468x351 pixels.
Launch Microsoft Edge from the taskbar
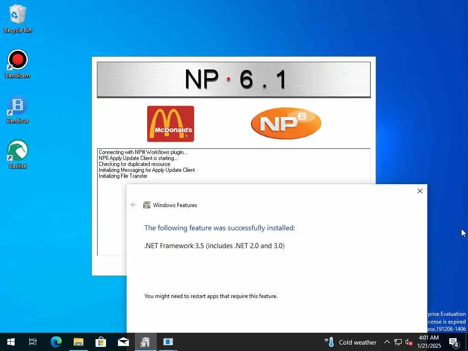56,342
